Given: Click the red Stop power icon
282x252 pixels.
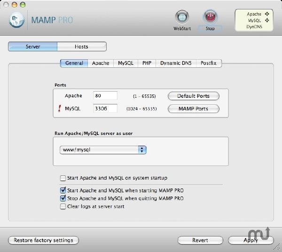Looking at the screenshot, I should (x=210, y=17).
